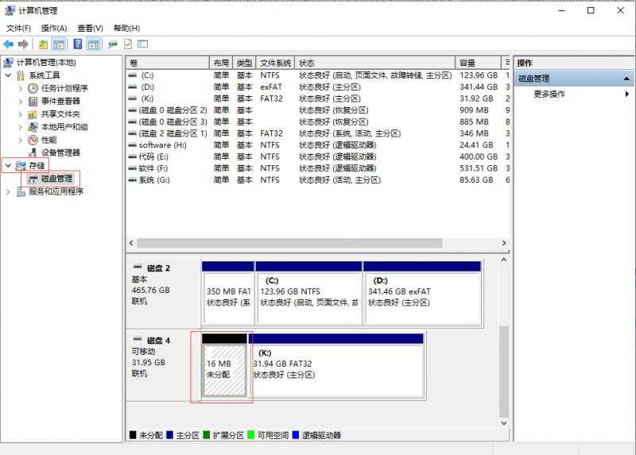Screen dimensions: 636x455
Task: Select the (K:) 31.94 GB FAT32 partition
Action: [336, 365]
